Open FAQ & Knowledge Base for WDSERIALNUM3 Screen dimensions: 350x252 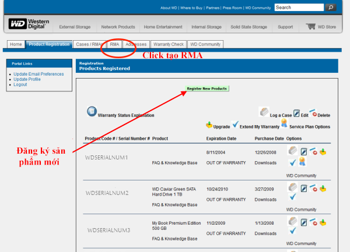point(175,239)
